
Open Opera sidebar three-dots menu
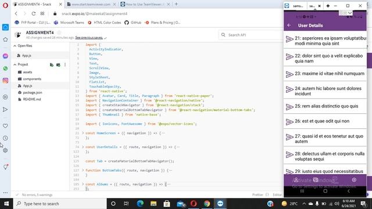click(x=5, y=193)
